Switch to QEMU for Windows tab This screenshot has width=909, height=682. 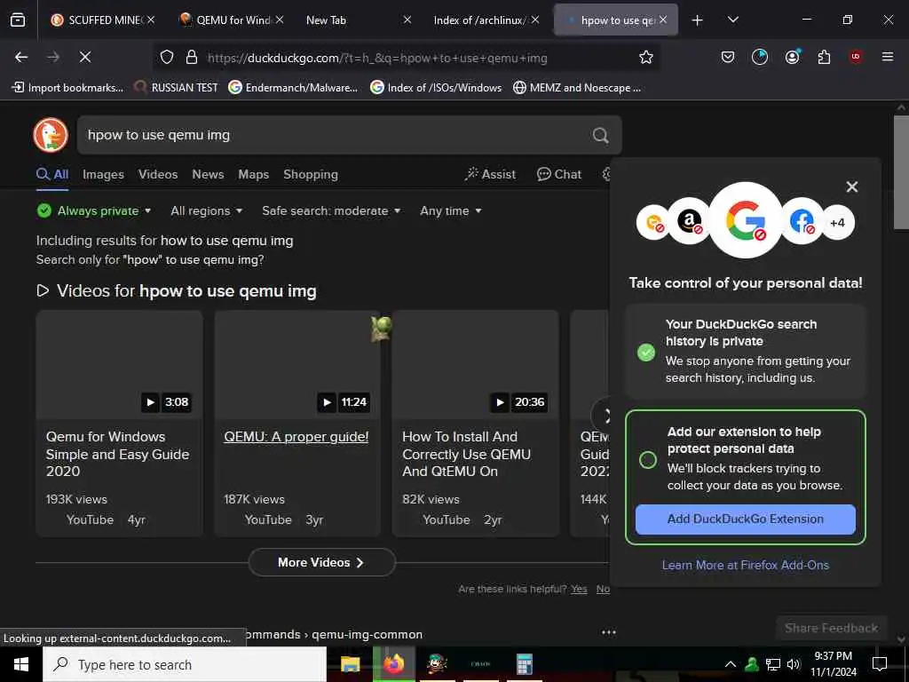[x=232, y=20]
